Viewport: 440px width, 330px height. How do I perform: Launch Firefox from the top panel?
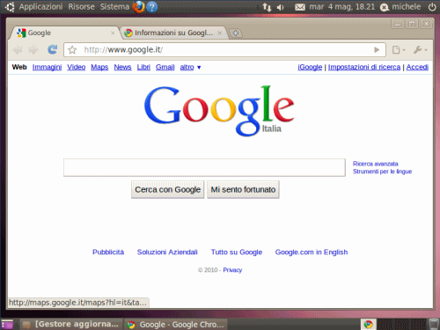pyautogui.click(x=138, y=7)
